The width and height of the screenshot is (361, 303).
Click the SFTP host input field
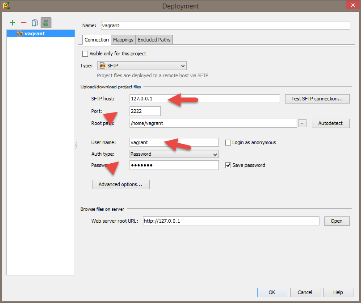[x=204, y=99]
